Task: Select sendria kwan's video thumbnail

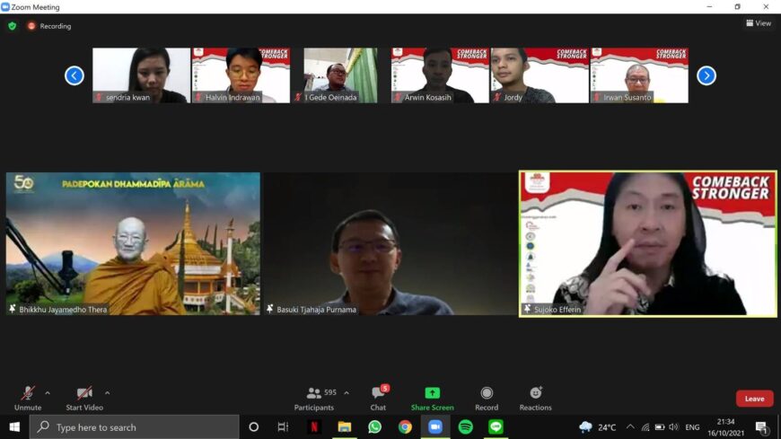Action: click(x=142, y=75)
